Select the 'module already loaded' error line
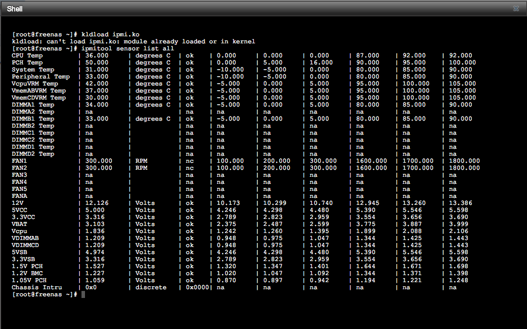The width and height of the screenshot is (527, 329). point(134,42)
